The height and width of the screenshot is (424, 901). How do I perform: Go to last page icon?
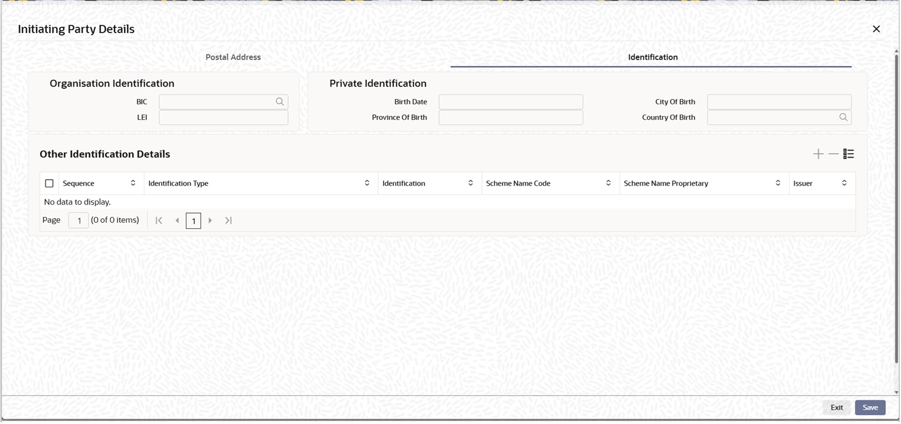coord(228,221)
